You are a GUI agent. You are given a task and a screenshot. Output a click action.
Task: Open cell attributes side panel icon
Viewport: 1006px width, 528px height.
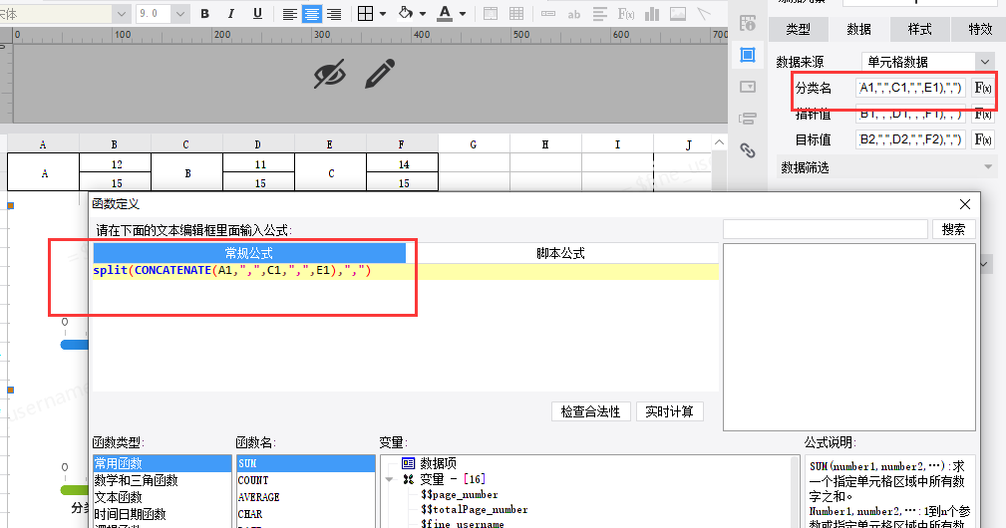(748, 23)
